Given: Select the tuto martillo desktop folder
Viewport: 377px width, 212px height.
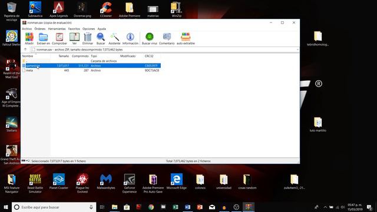Looking at the screenshot, I should pyautogui.click(x=318, y=124).
